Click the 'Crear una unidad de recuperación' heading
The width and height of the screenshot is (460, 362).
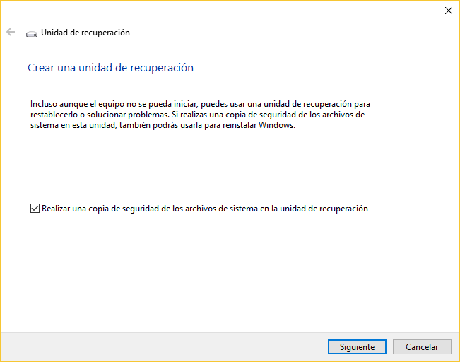coord(110,68)
